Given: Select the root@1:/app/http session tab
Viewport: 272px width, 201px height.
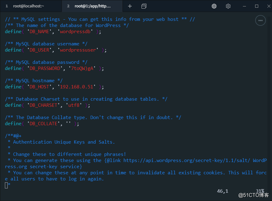Looking at the screenshot, I should point(92,6).
